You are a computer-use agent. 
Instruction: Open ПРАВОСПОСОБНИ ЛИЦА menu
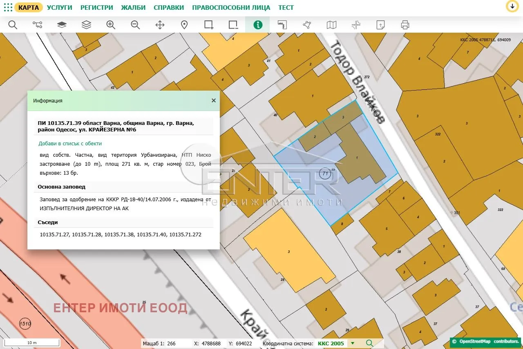click(x=231, y=7)
